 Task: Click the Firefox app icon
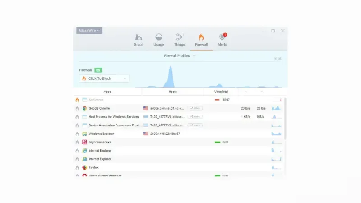point(84,167)
